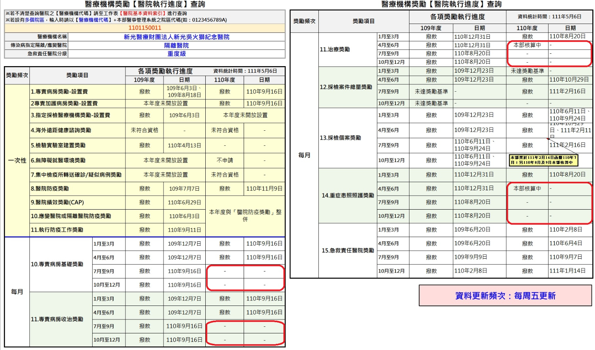Select the 隔離醫院 cell
Image resolution: width=595 pixels, height=350 pixels.
[176, 45]
